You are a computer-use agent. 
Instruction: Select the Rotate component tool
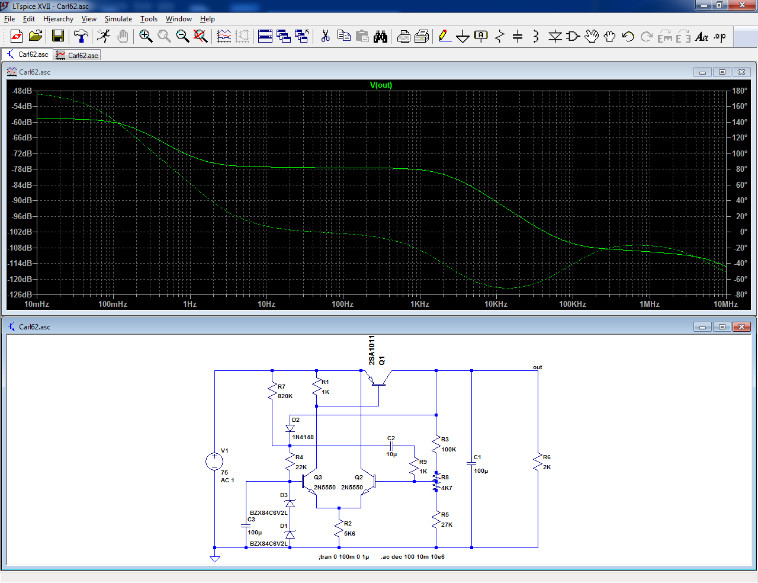[x=665, y=37]
